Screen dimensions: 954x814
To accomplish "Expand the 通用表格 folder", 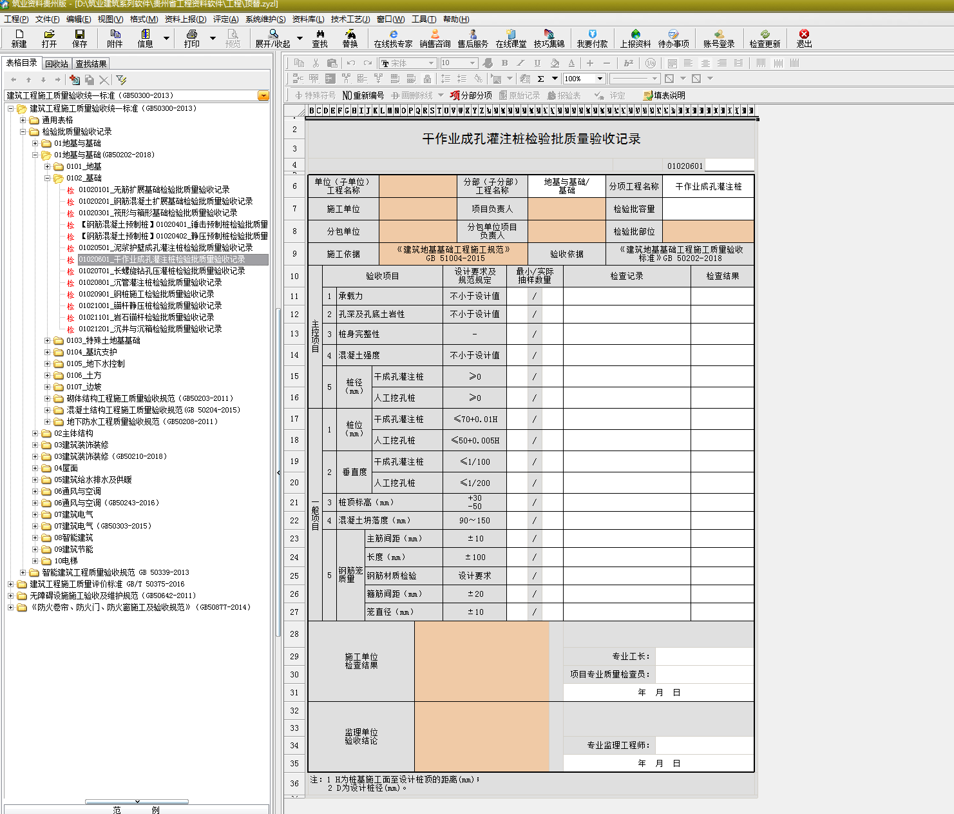I will point(23,120).
